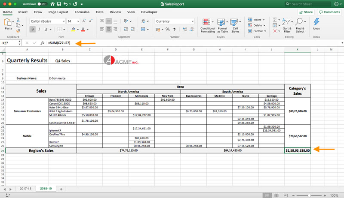
Task: Copy selection with the copy icon
Action: [18, 25]
